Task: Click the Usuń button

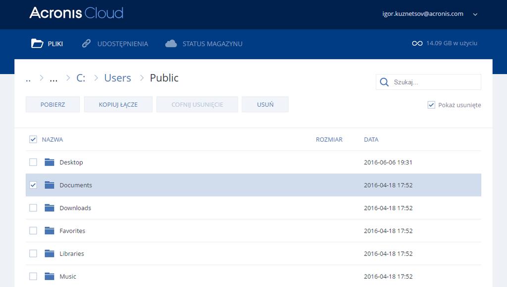Action: (265, 105)
